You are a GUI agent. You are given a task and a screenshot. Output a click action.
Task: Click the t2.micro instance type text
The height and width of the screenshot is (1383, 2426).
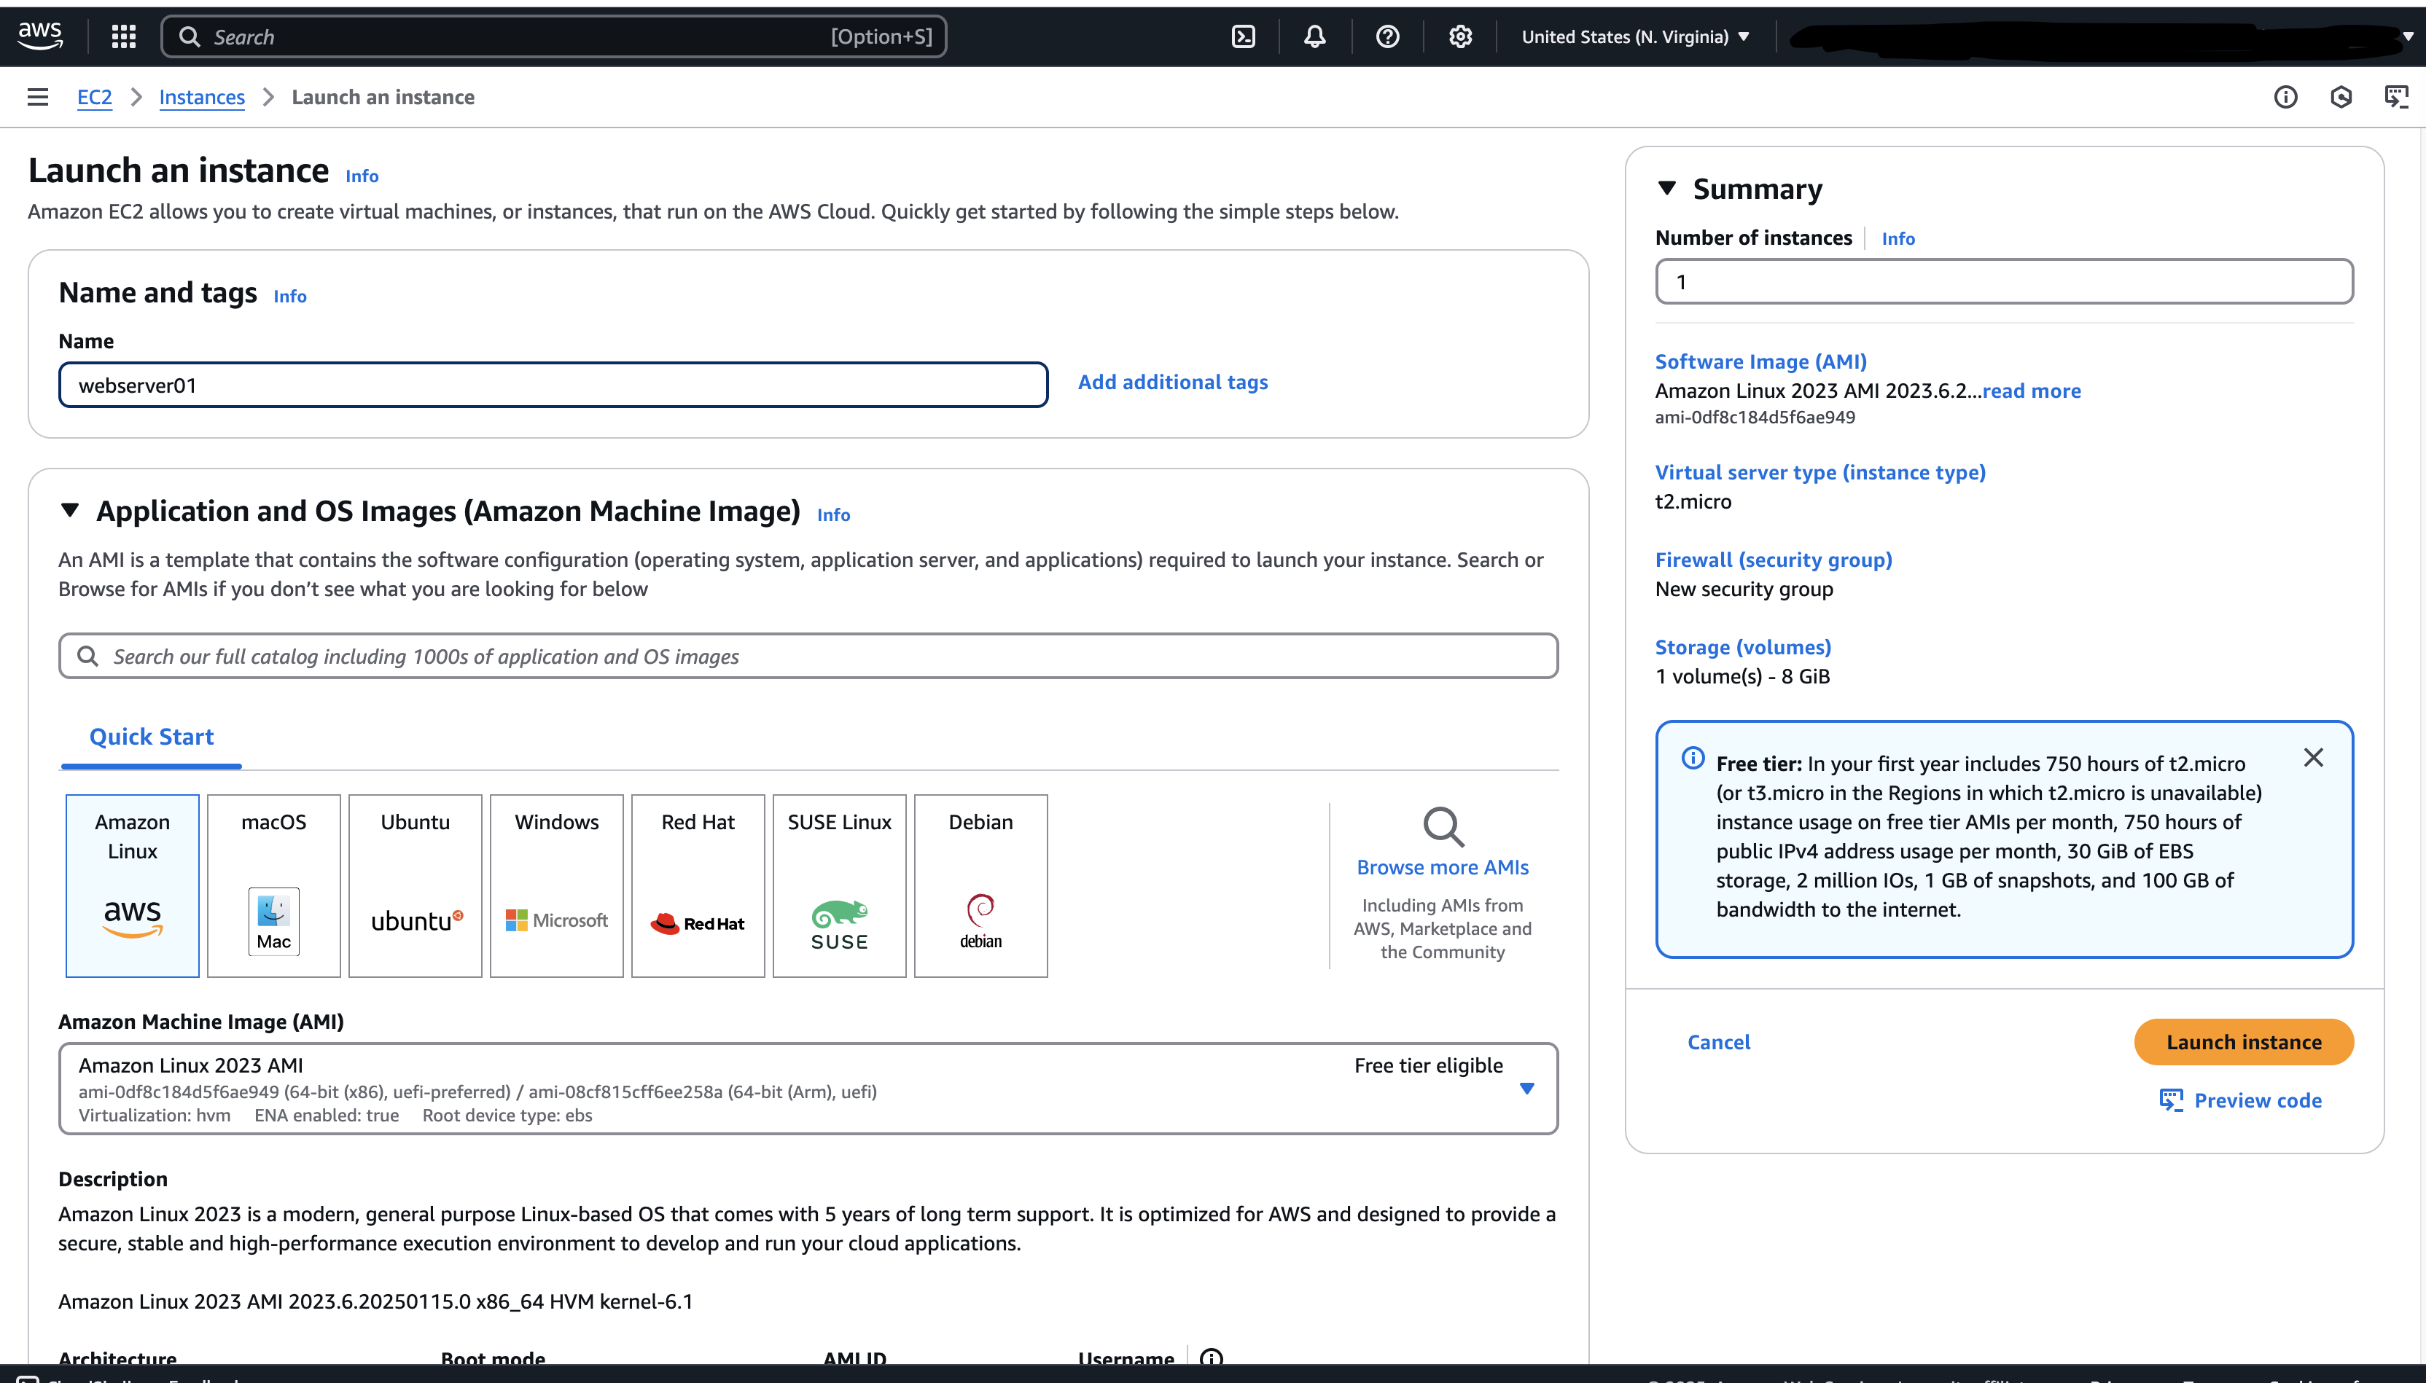tap(1693, 501)
